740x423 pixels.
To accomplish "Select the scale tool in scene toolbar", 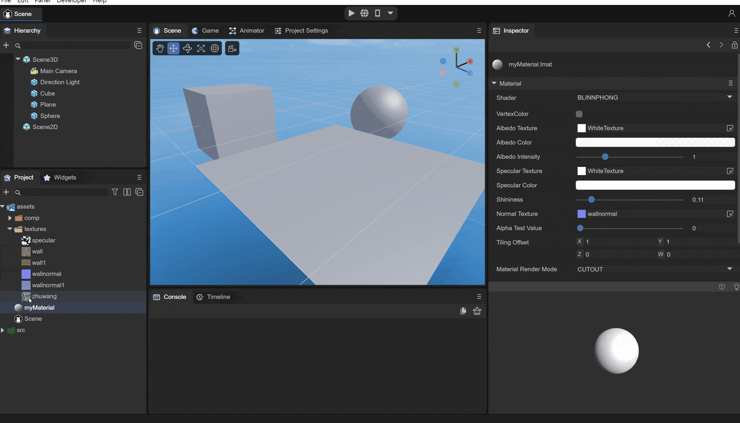I will point(201,48).
